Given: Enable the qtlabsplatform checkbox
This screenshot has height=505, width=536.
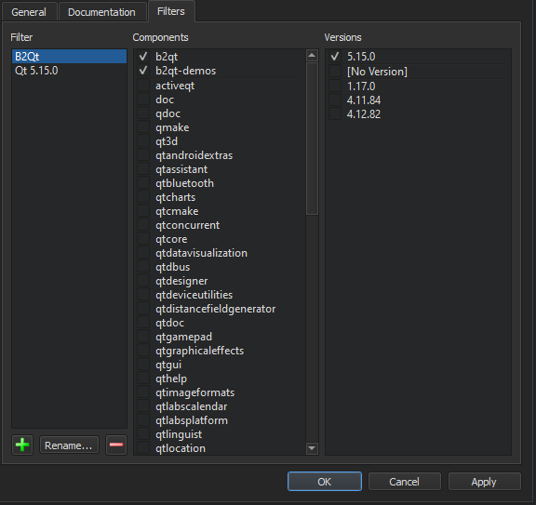Looking at the screenshot, I should point(143,420).
